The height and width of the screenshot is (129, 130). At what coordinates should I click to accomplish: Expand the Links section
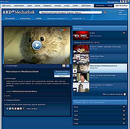[7, 96]
